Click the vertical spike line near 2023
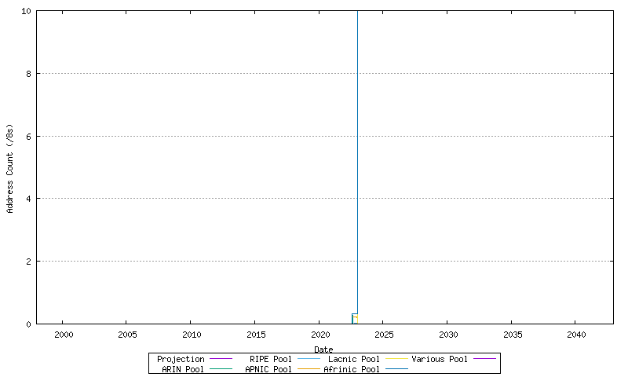 [358, 157]
